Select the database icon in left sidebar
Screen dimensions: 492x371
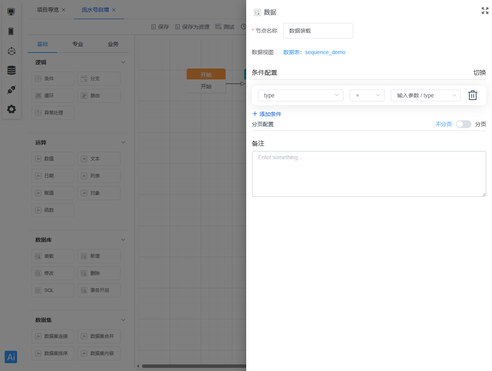coord(11,70)
